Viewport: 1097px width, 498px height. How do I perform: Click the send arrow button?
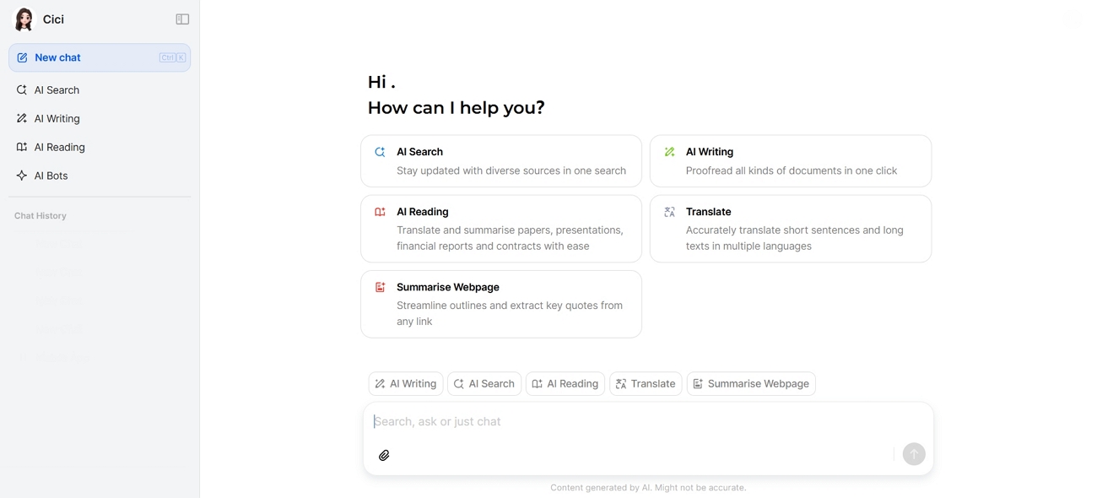point(914,454)
